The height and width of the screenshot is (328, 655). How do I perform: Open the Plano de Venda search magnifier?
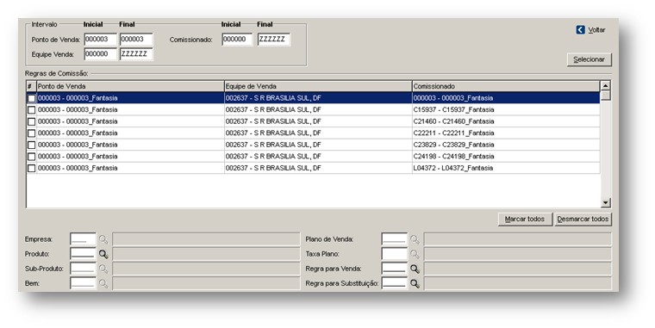[415, 239]
